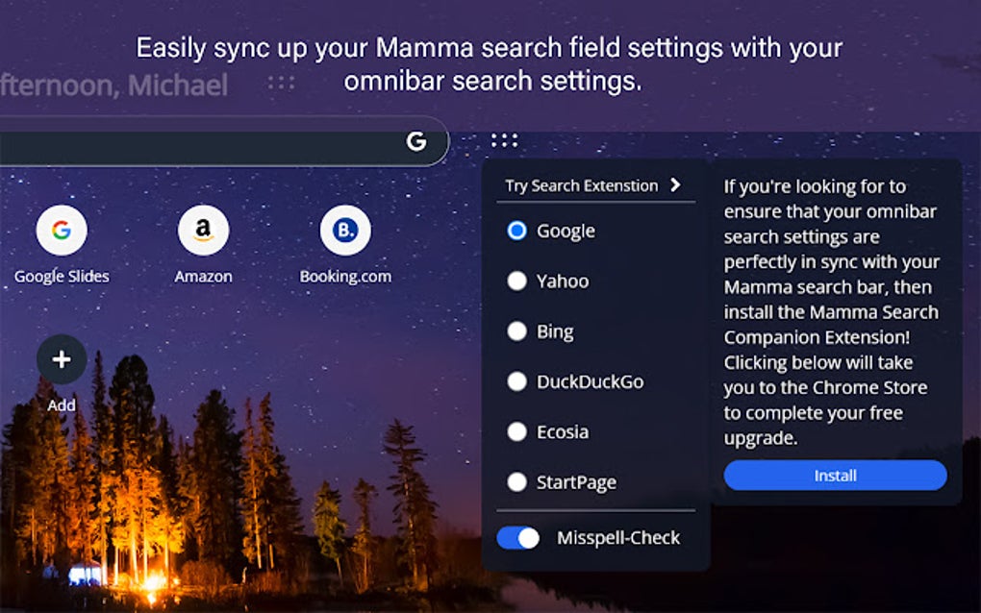Click the 'fternoon, Michael' greeting text
The height and width of the screenshot is (613, 981).
point(113,85)
